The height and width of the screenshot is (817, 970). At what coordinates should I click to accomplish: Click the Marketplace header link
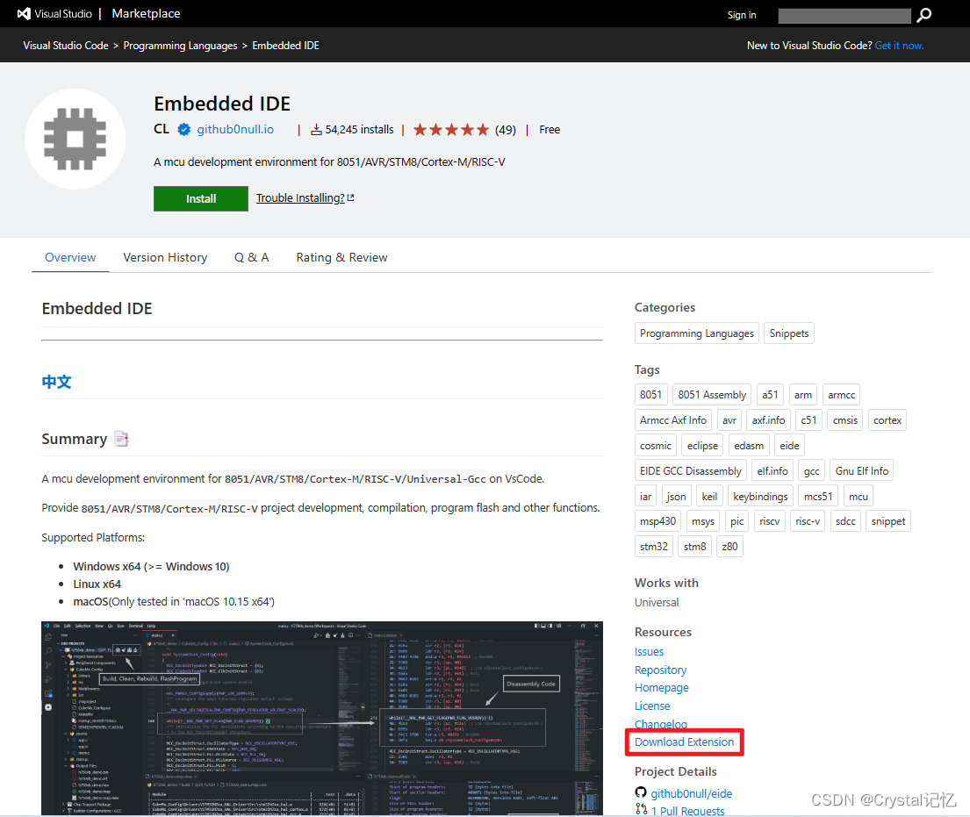coord(146,14)
